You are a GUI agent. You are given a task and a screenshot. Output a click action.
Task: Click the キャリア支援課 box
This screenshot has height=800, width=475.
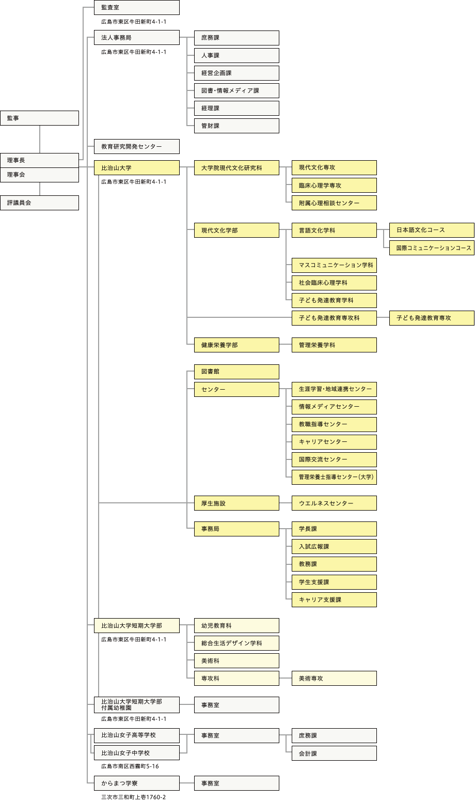(334, 599)
